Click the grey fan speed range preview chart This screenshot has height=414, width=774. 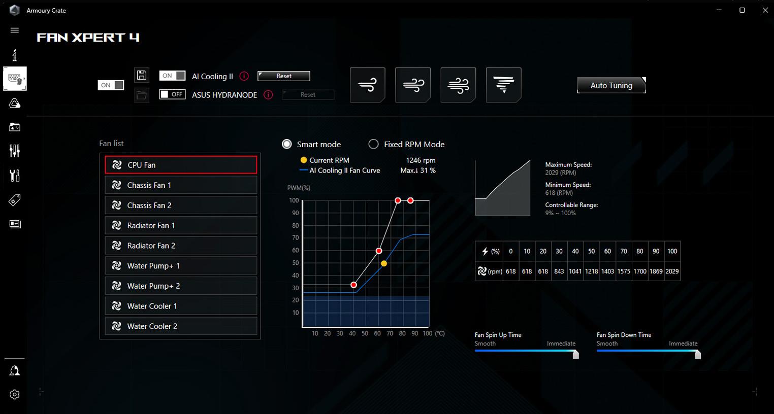pyautogui.click(x=503, y=188)
